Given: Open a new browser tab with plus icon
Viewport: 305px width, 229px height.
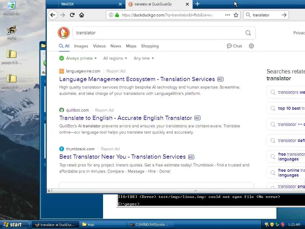Looking at the screenshot, I should 197,4.
